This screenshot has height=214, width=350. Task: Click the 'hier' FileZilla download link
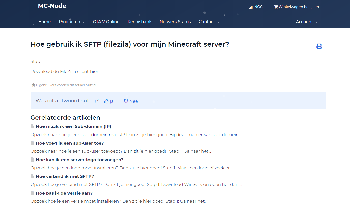94,71
